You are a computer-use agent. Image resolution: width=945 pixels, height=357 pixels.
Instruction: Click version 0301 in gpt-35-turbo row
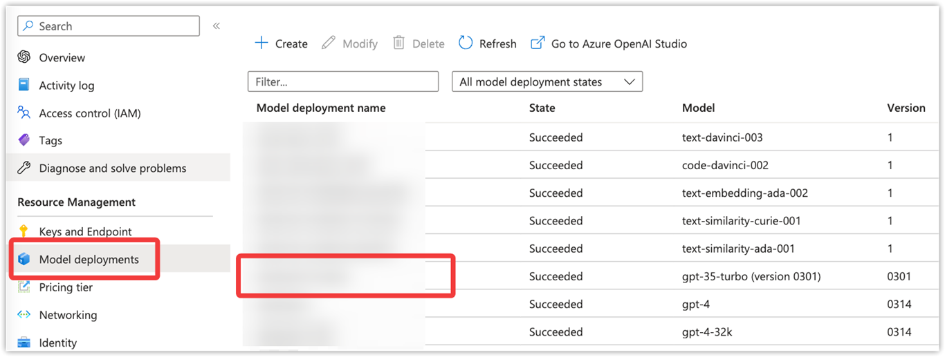(899, 276)
